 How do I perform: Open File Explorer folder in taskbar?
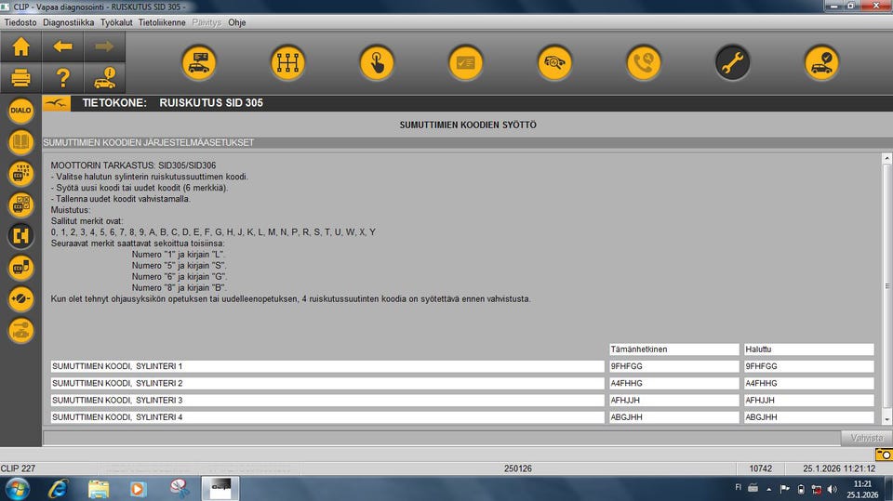click(x=98, y=489)
